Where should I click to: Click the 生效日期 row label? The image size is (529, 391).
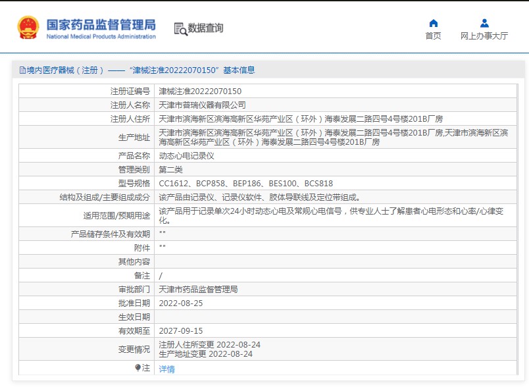[x=134, y=317]
